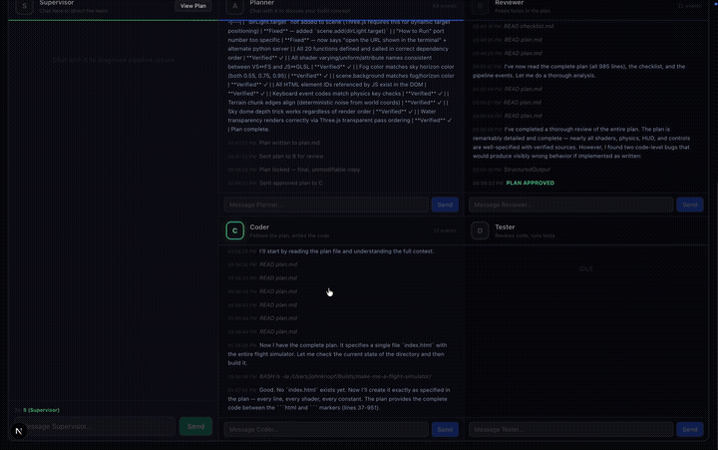
Task: Click the Planner A avatar icon
Action: (x=235, y=6)
